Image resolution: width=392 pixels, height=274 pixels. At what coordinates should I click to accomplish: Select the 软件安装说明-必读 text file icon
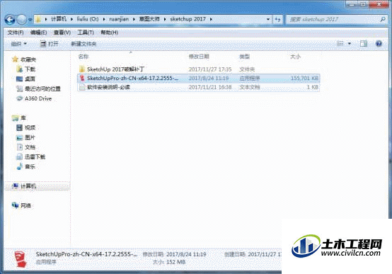click(x=82, y=87)
